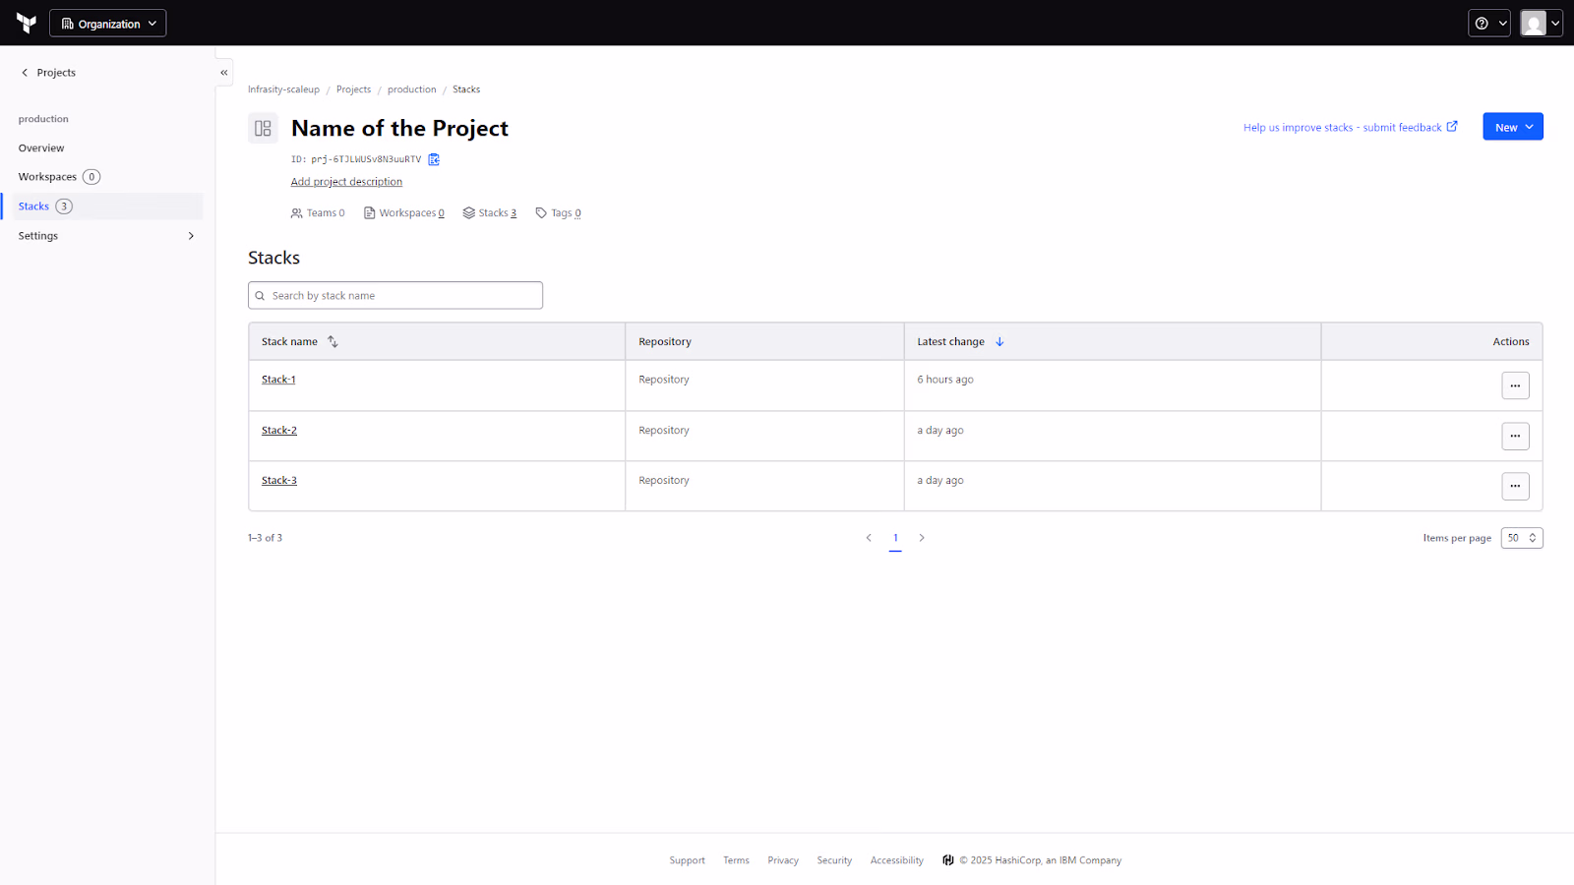Open Support footer link

pos(687,860)
